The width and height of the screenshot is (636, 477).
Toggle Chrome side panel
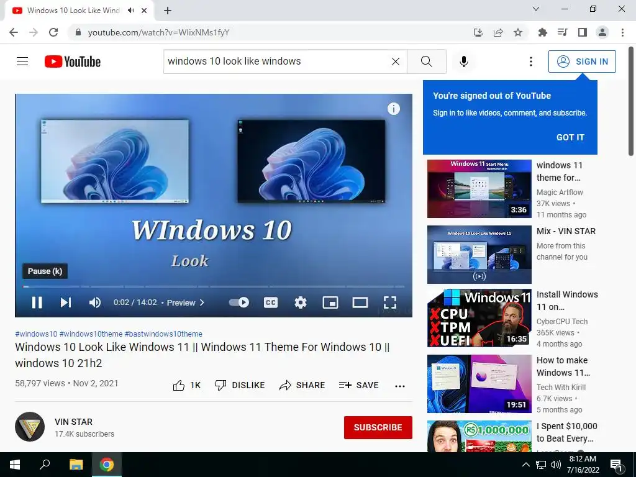click(x=583, y=32)
